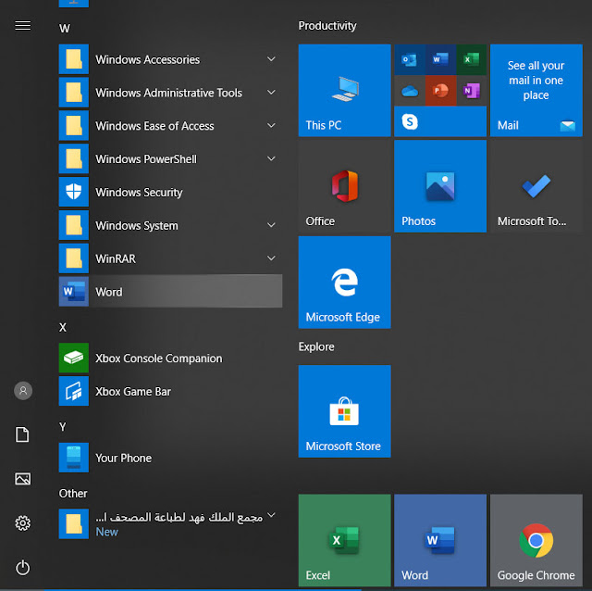Click the X letter header

click(63, 327)
